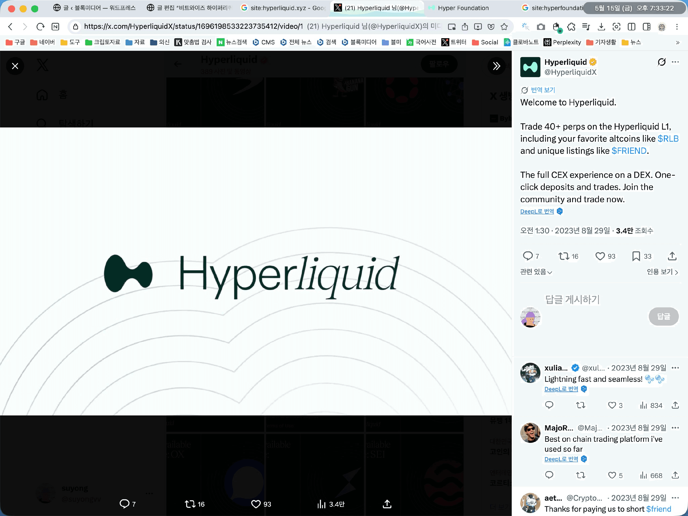Translate the xulia reply with DeepL
The width and height of the screenshot is (688, 516).
tap(561, 389)
